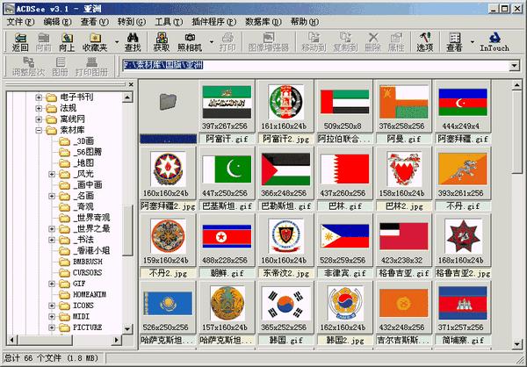Click the InTouch toolbar icon
Image resolution: width=527 pixels, height=367 pixels.
(495, 40)
